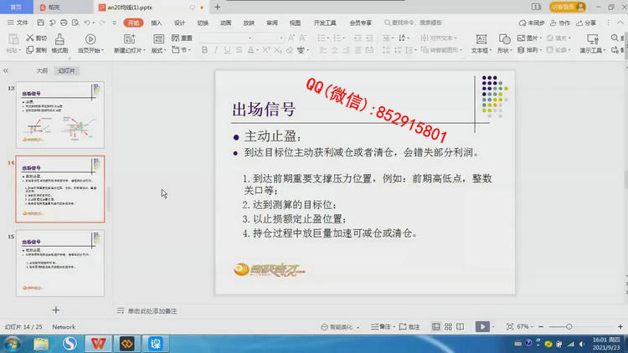Screen dimensions: 628x353
Task: Adjust the zoom slider in status bar
Action: click(569, 326)
